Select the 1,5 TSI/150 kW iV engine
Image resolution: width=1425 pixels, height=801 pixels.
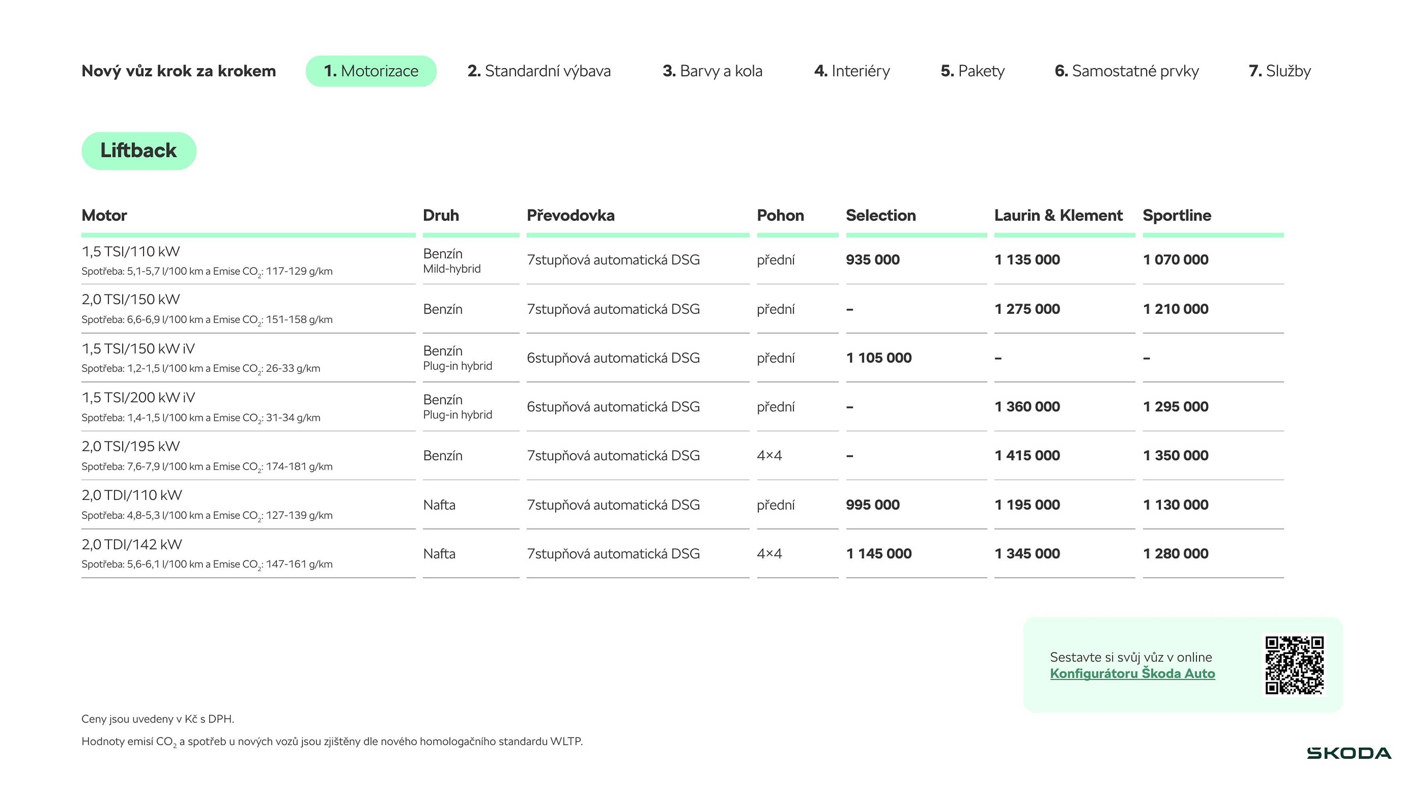138,349
